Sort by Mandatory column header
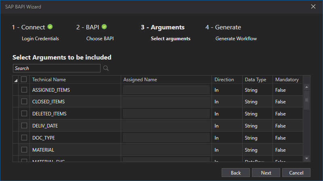 pos(288,79)
